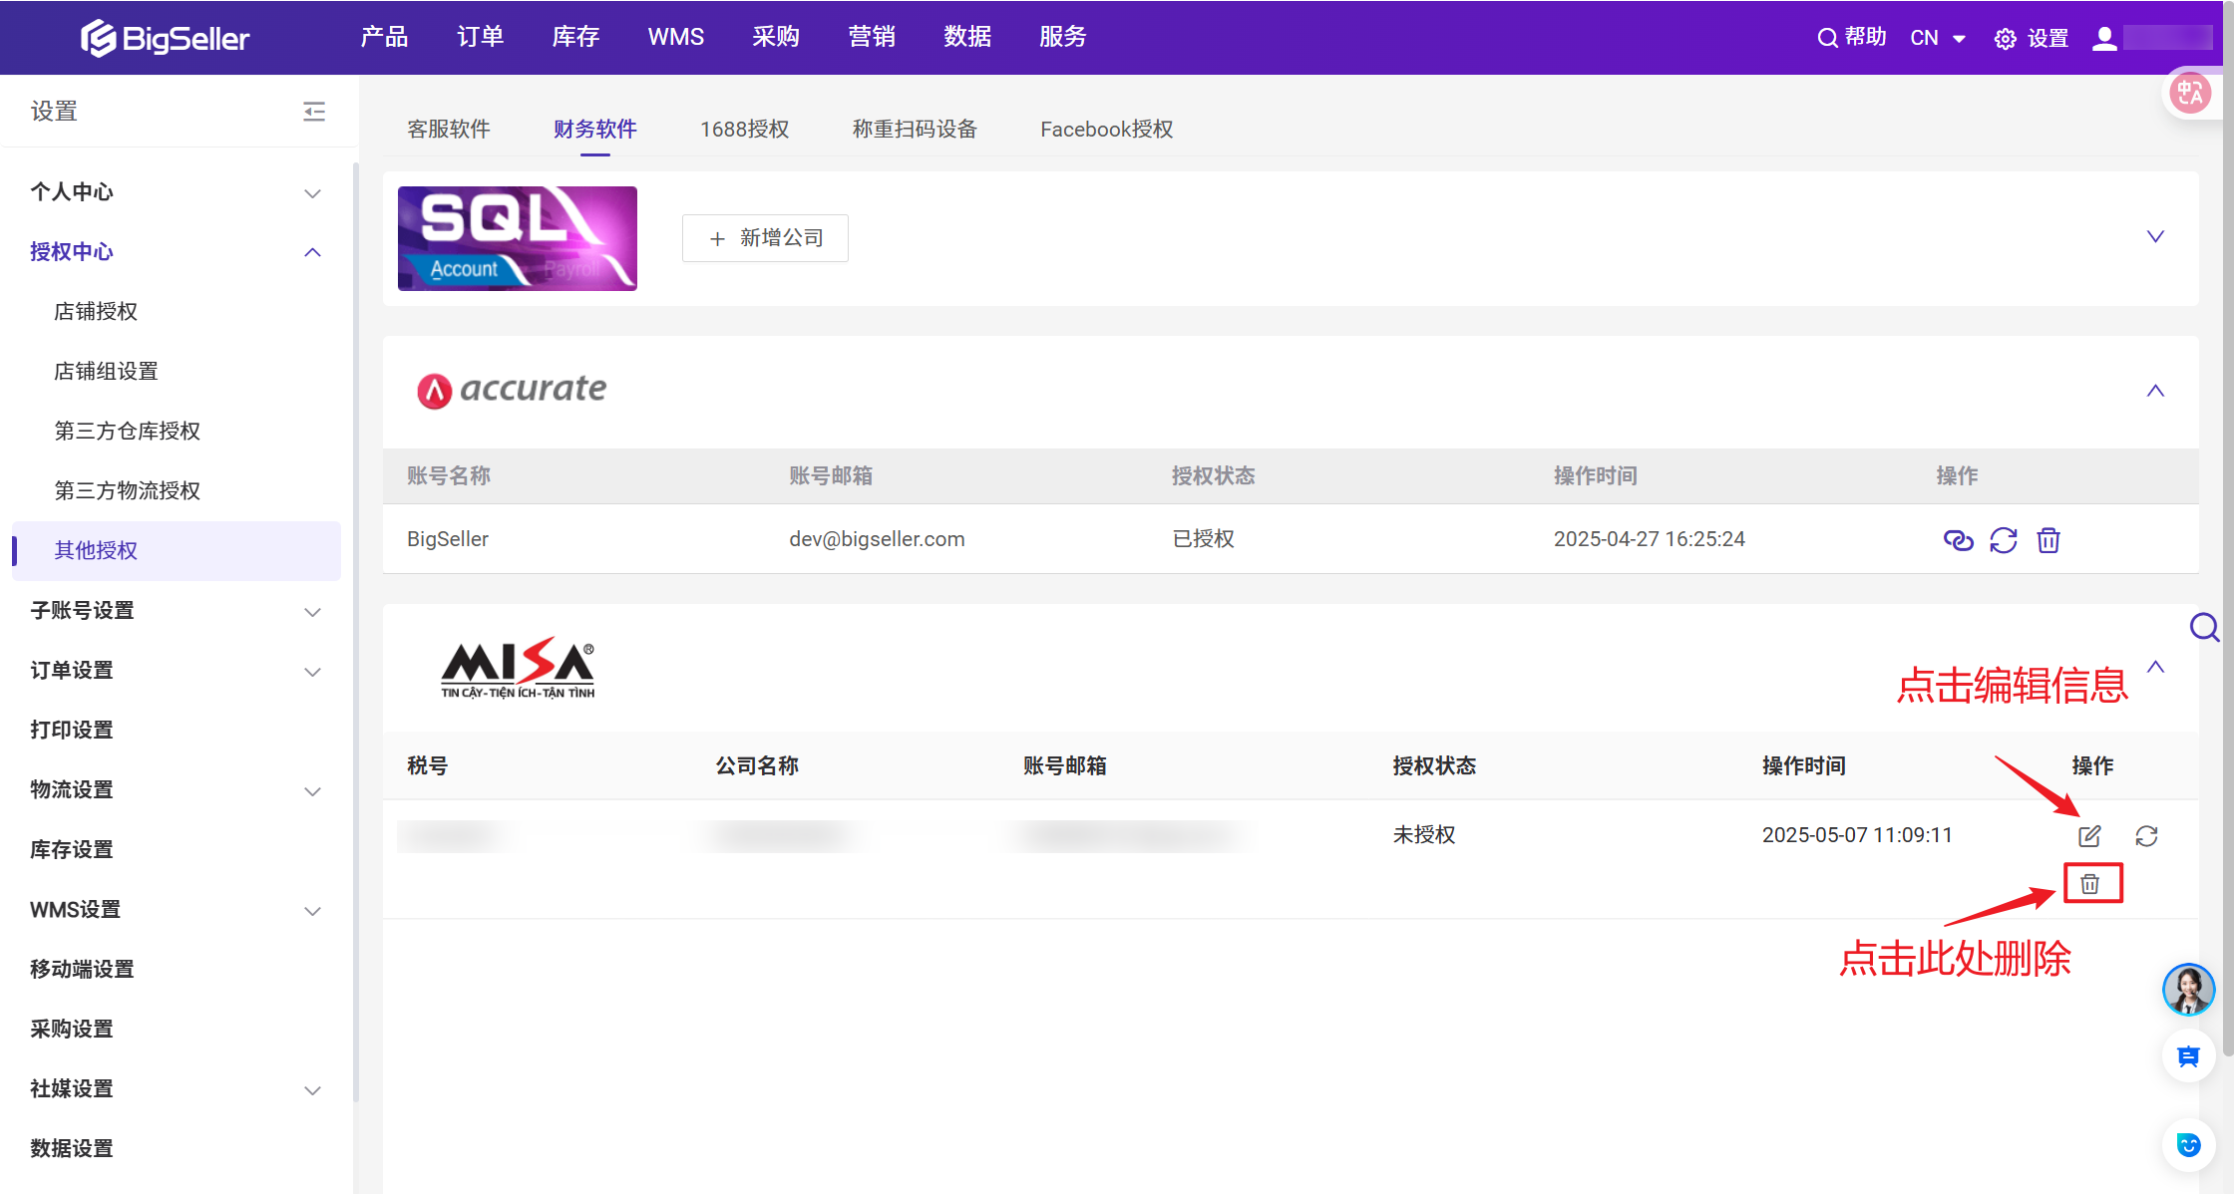This screenshot has height=1194, width=2234.
Task: Click the SQL Account logo
Action: point(518,238)
